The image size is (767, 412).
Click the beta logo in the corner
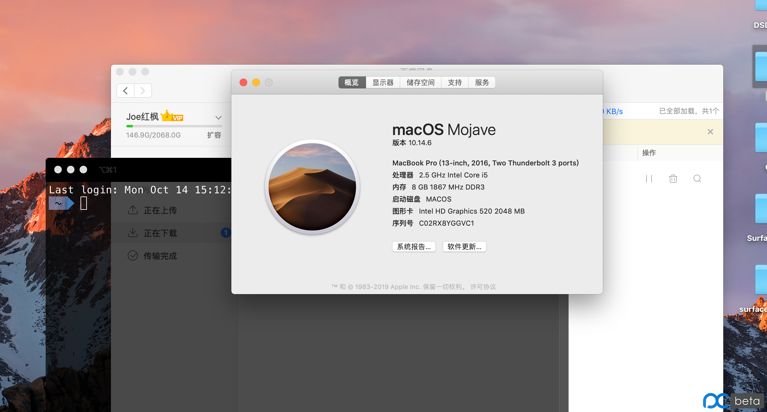pyautogui.click(x=733, y=401)
